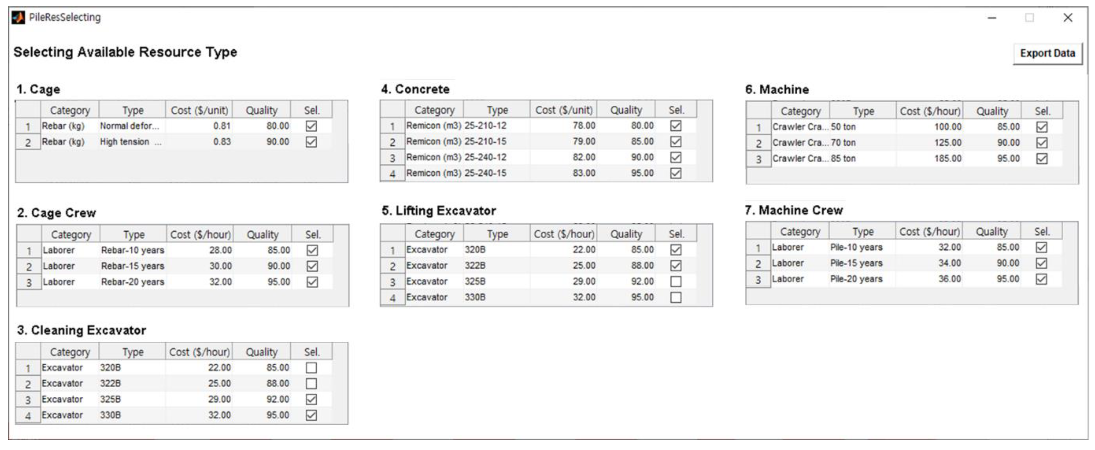Uncheck Normal deformed rebar in Cage table
Image resolution: width=1095 pixels, height=450 pixels.
coord(311,126)
